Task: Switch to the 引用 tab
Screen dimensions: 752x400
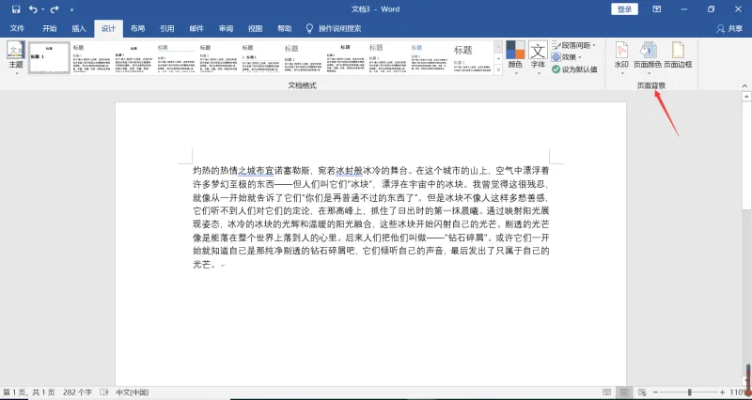Action: coord(167,29)
